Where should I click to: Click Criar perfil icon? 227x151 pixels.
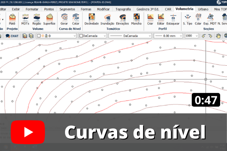[x=150, y=19]
